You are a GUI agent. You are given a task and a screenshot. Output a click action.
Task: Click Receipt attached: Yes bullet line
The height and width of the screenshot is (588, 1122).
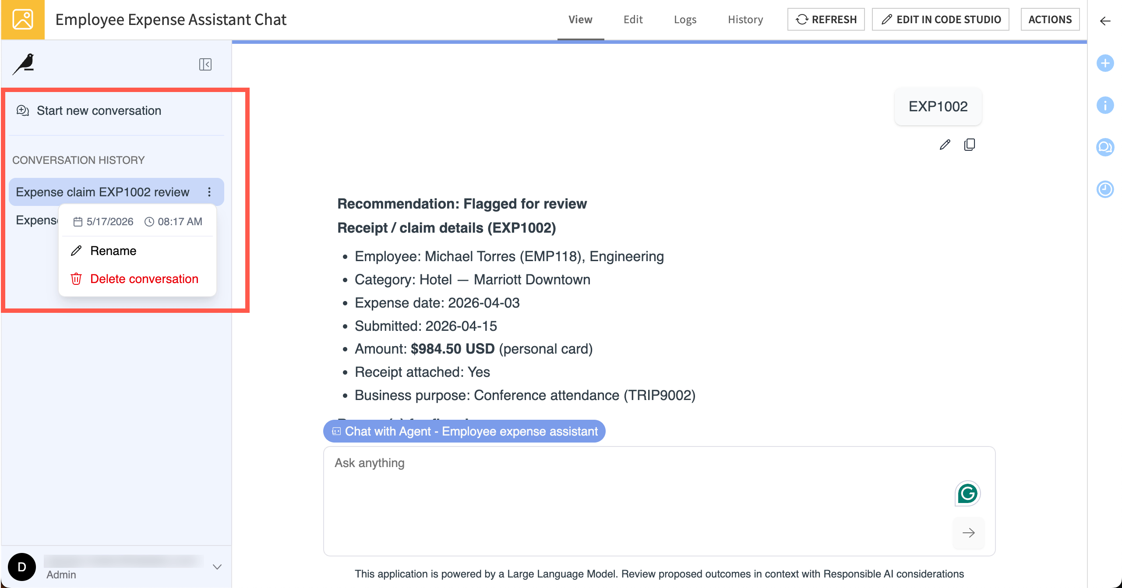(422, 372)
